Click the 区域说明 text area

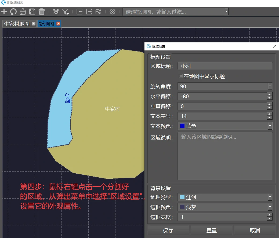(225, 156)
